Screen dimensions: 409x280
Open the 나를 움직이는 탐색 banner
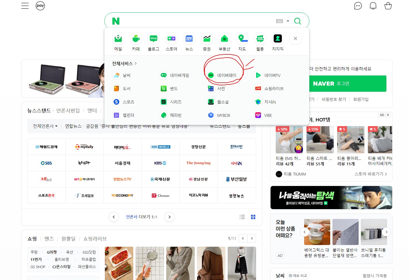click(331, 198)
